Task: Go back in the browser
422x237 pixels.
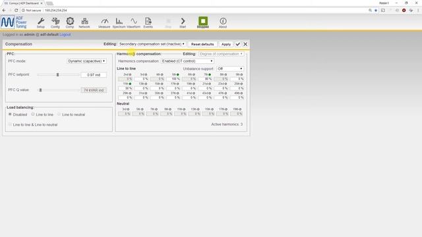Action: point(4,11)
